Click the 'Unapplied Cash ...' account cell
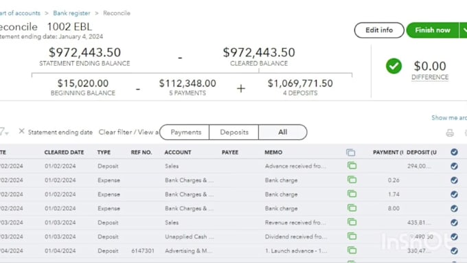This screenshot has width=467, height=263. pos(189,236)
